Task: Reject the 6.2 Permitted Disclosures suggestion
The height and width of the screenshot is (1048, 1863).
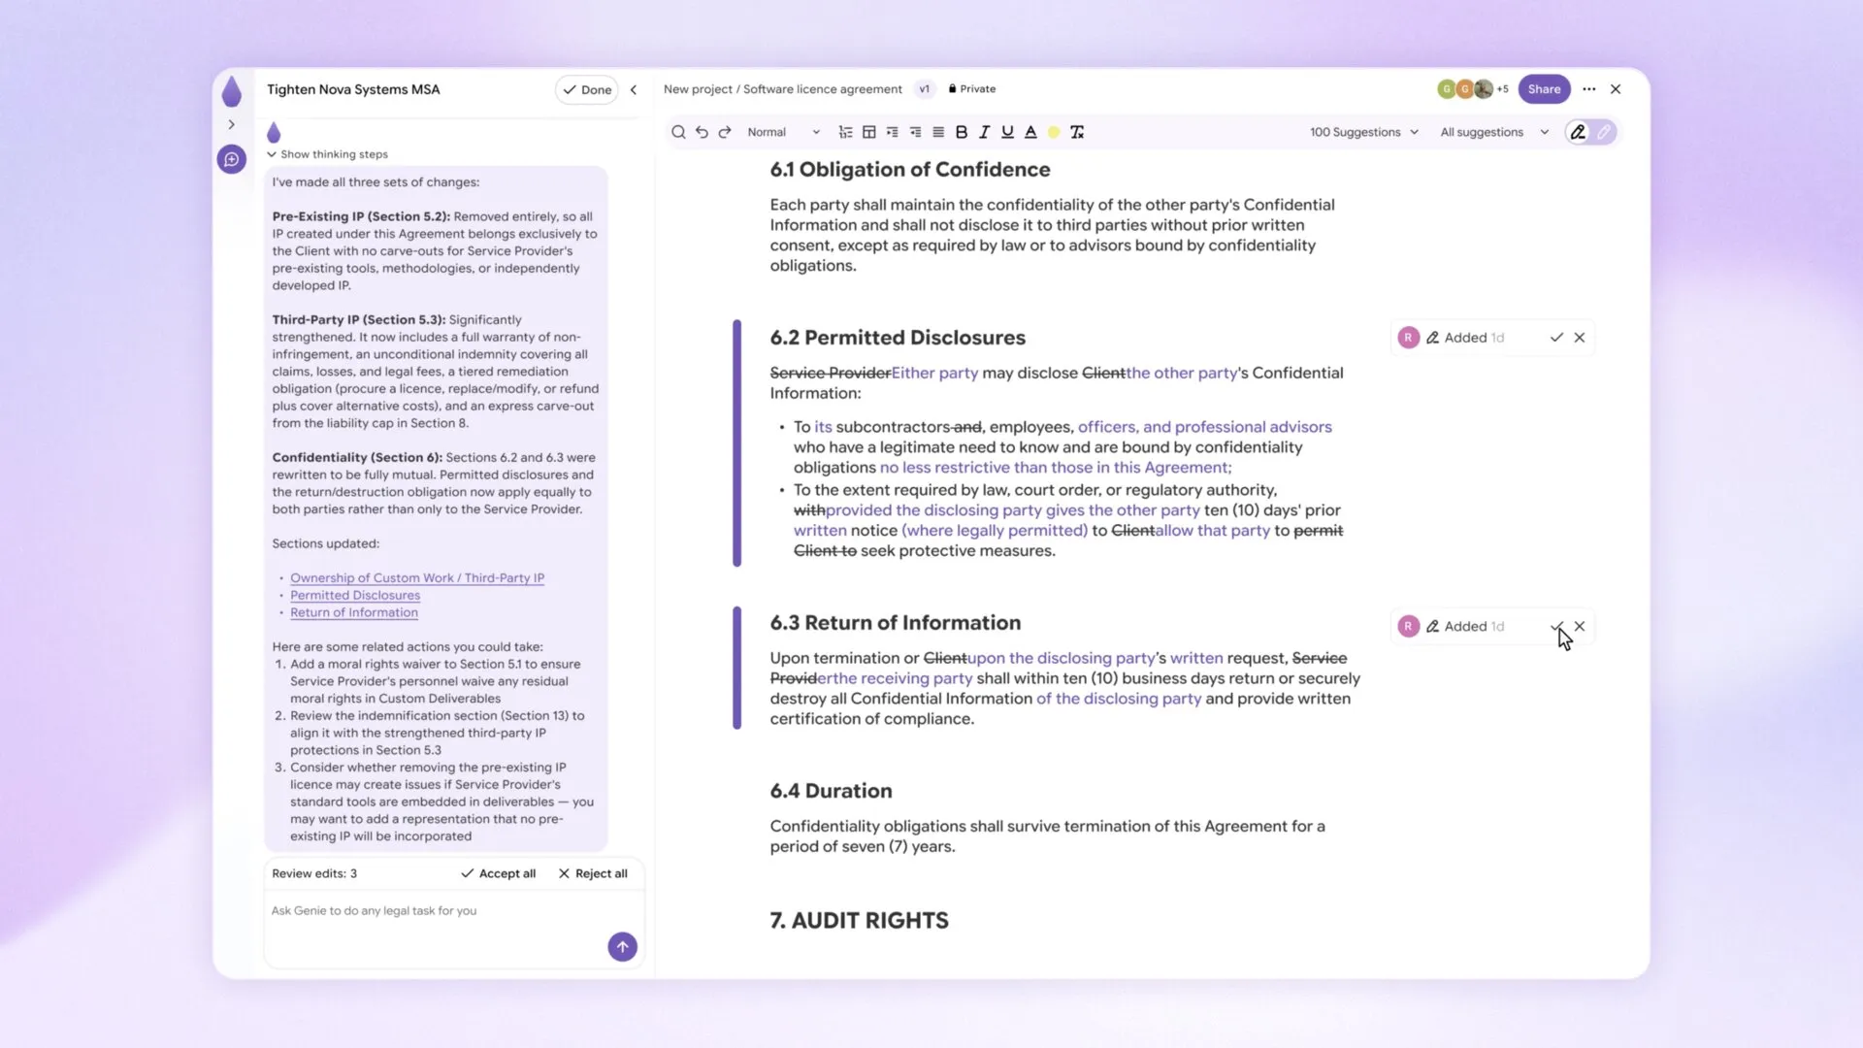Action: pyautogui.click(x=1580, y=338)
